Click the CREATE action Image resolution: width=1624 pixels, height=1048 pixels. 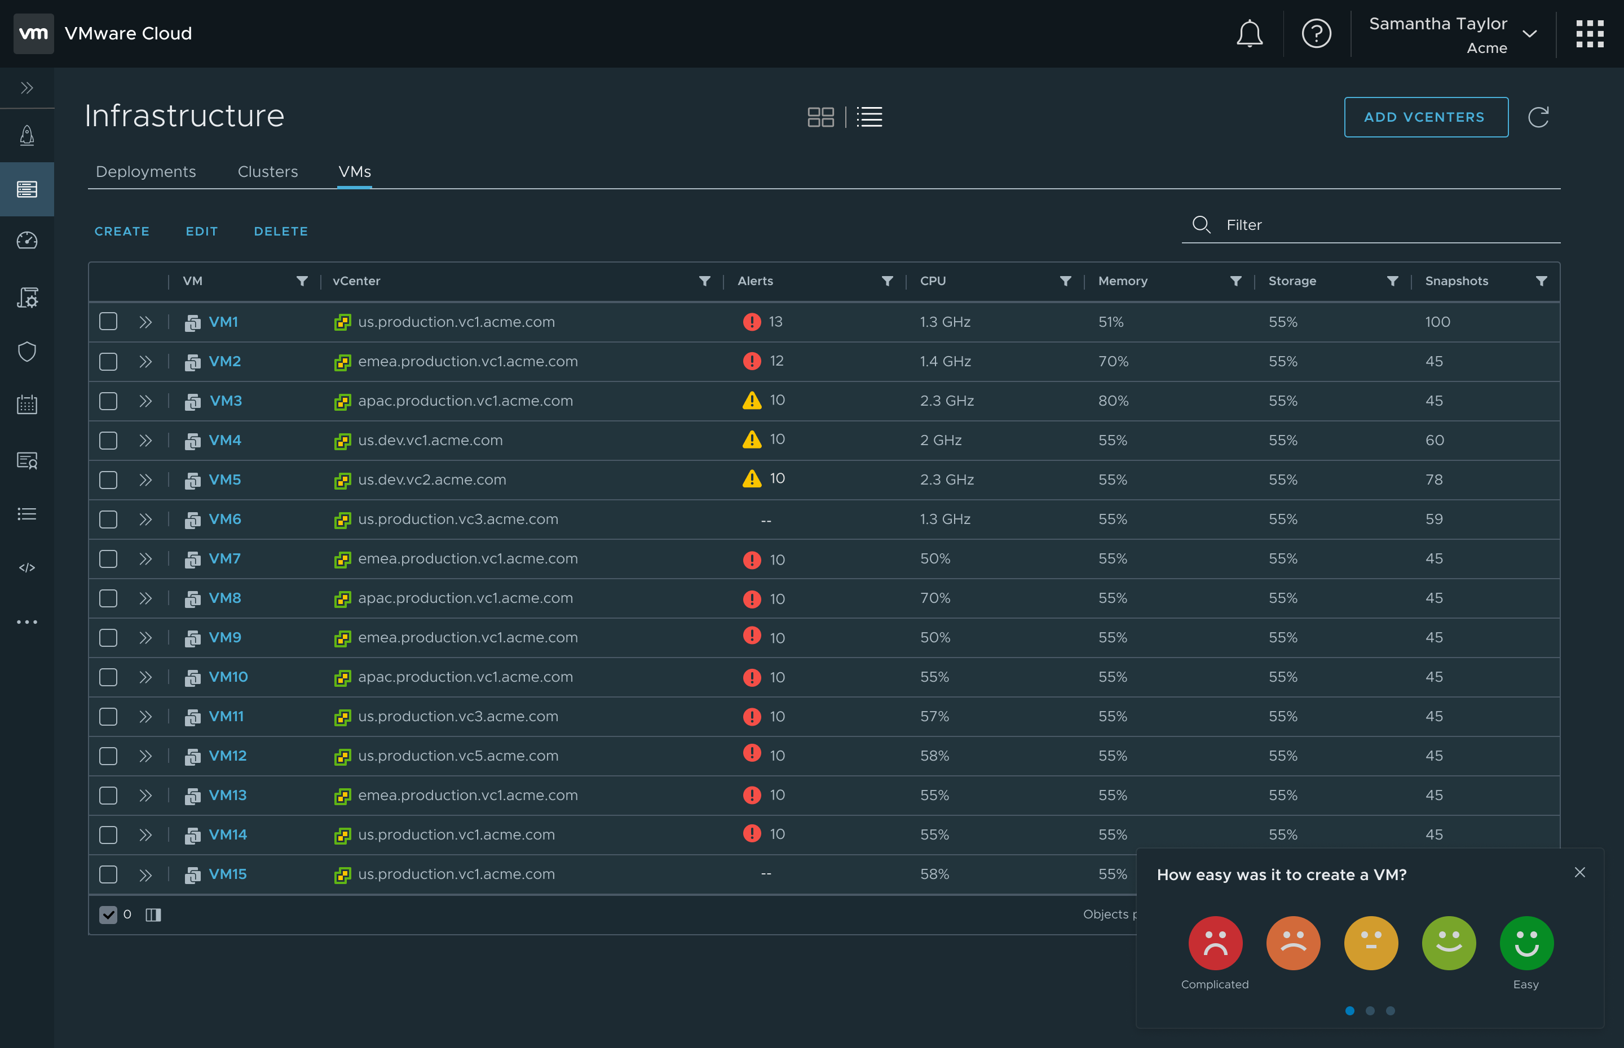point(122,232)
